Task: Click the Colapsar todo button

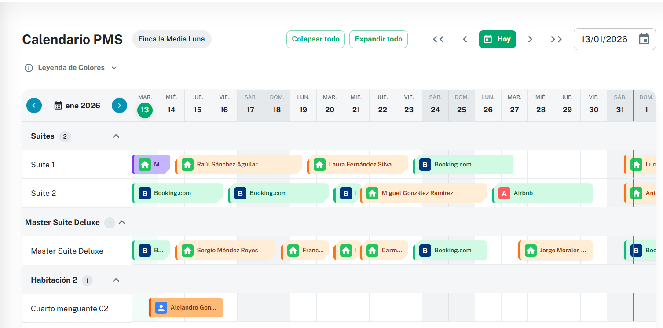Action: [x=315, y=39]
